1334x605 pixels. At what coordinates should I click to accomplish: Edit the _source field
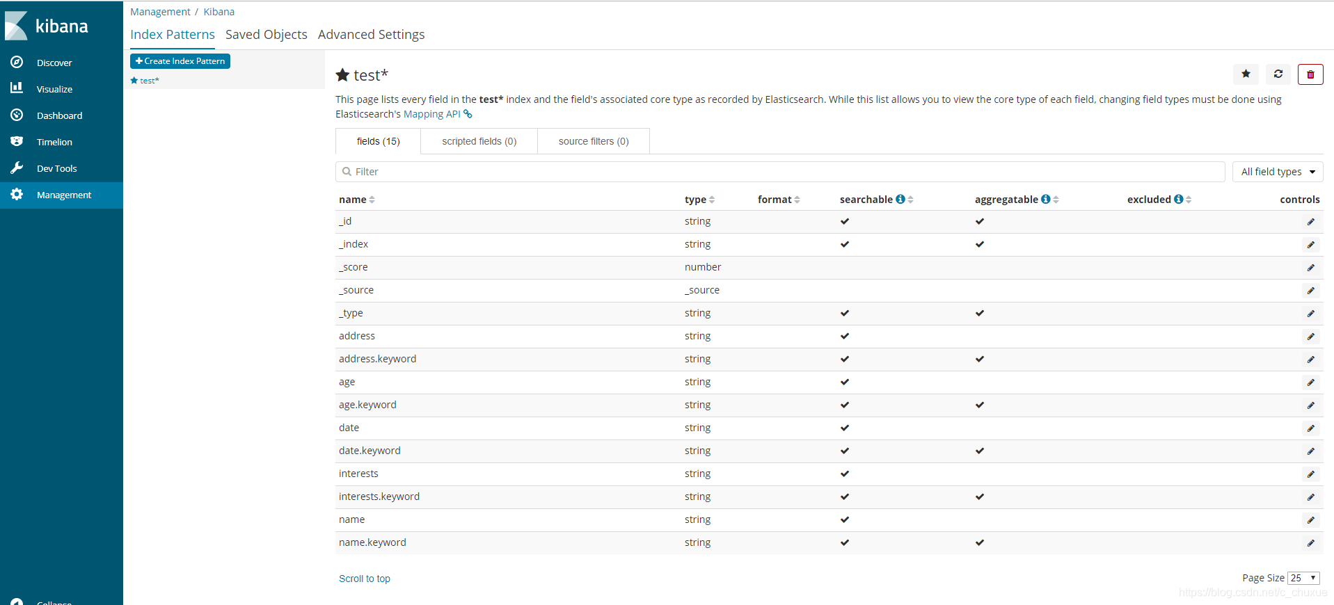tap(1311, 291)
